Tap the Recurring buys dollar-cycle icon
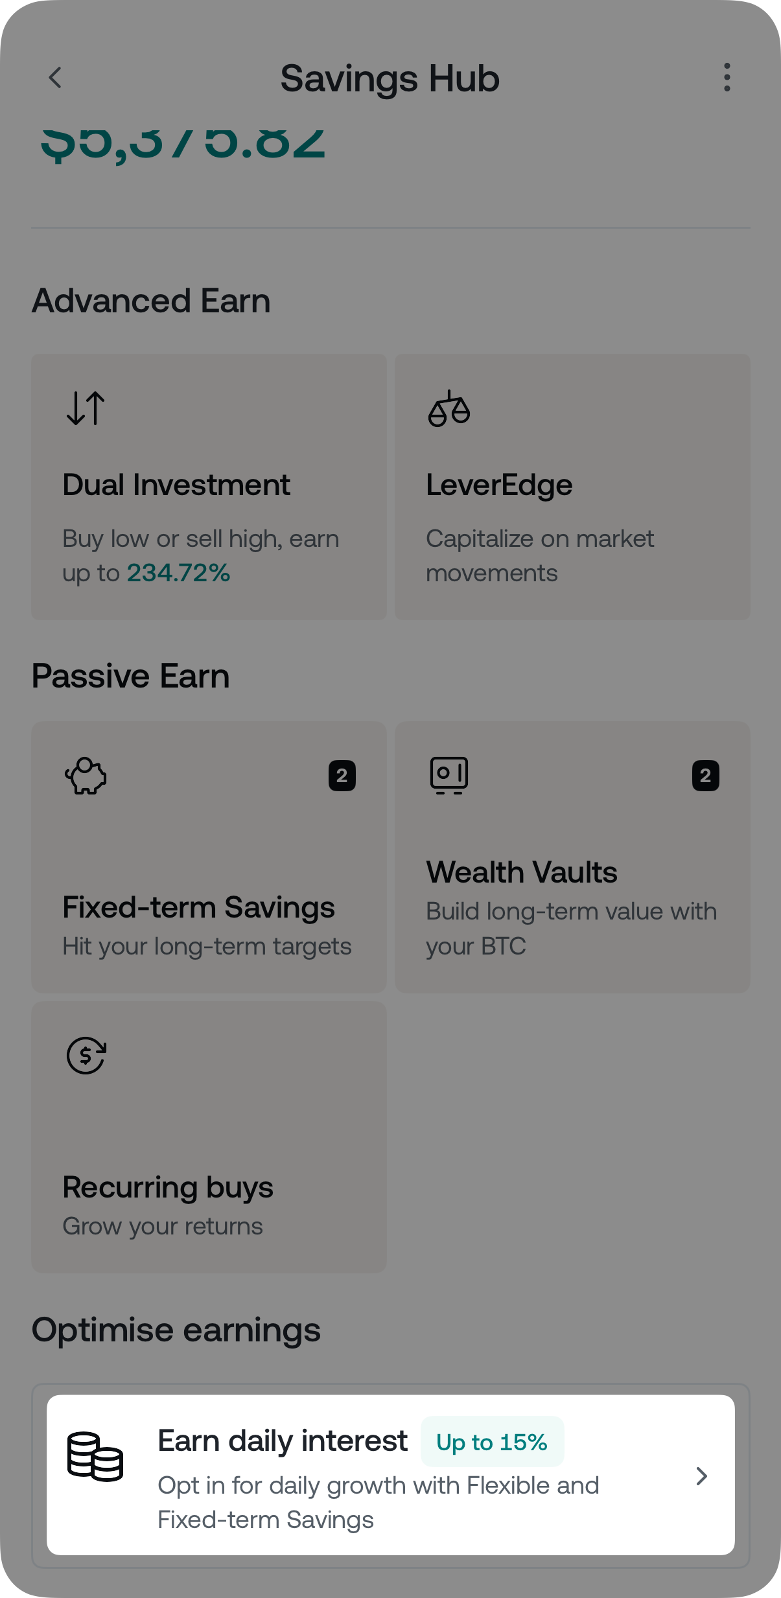781x1598 pixels. [x=86, y=1056]
